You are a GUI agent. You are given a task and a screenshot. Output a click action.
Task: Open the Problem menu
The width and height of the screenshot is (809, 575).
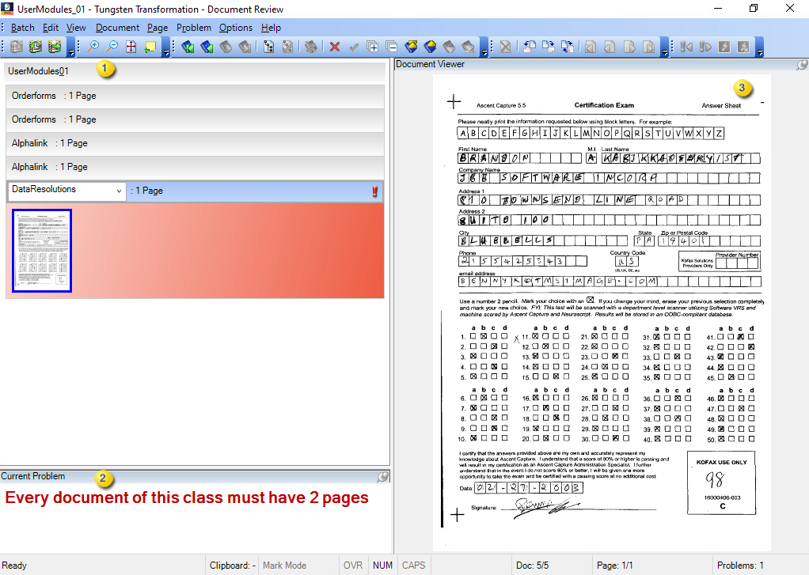(x=194, y=27)
